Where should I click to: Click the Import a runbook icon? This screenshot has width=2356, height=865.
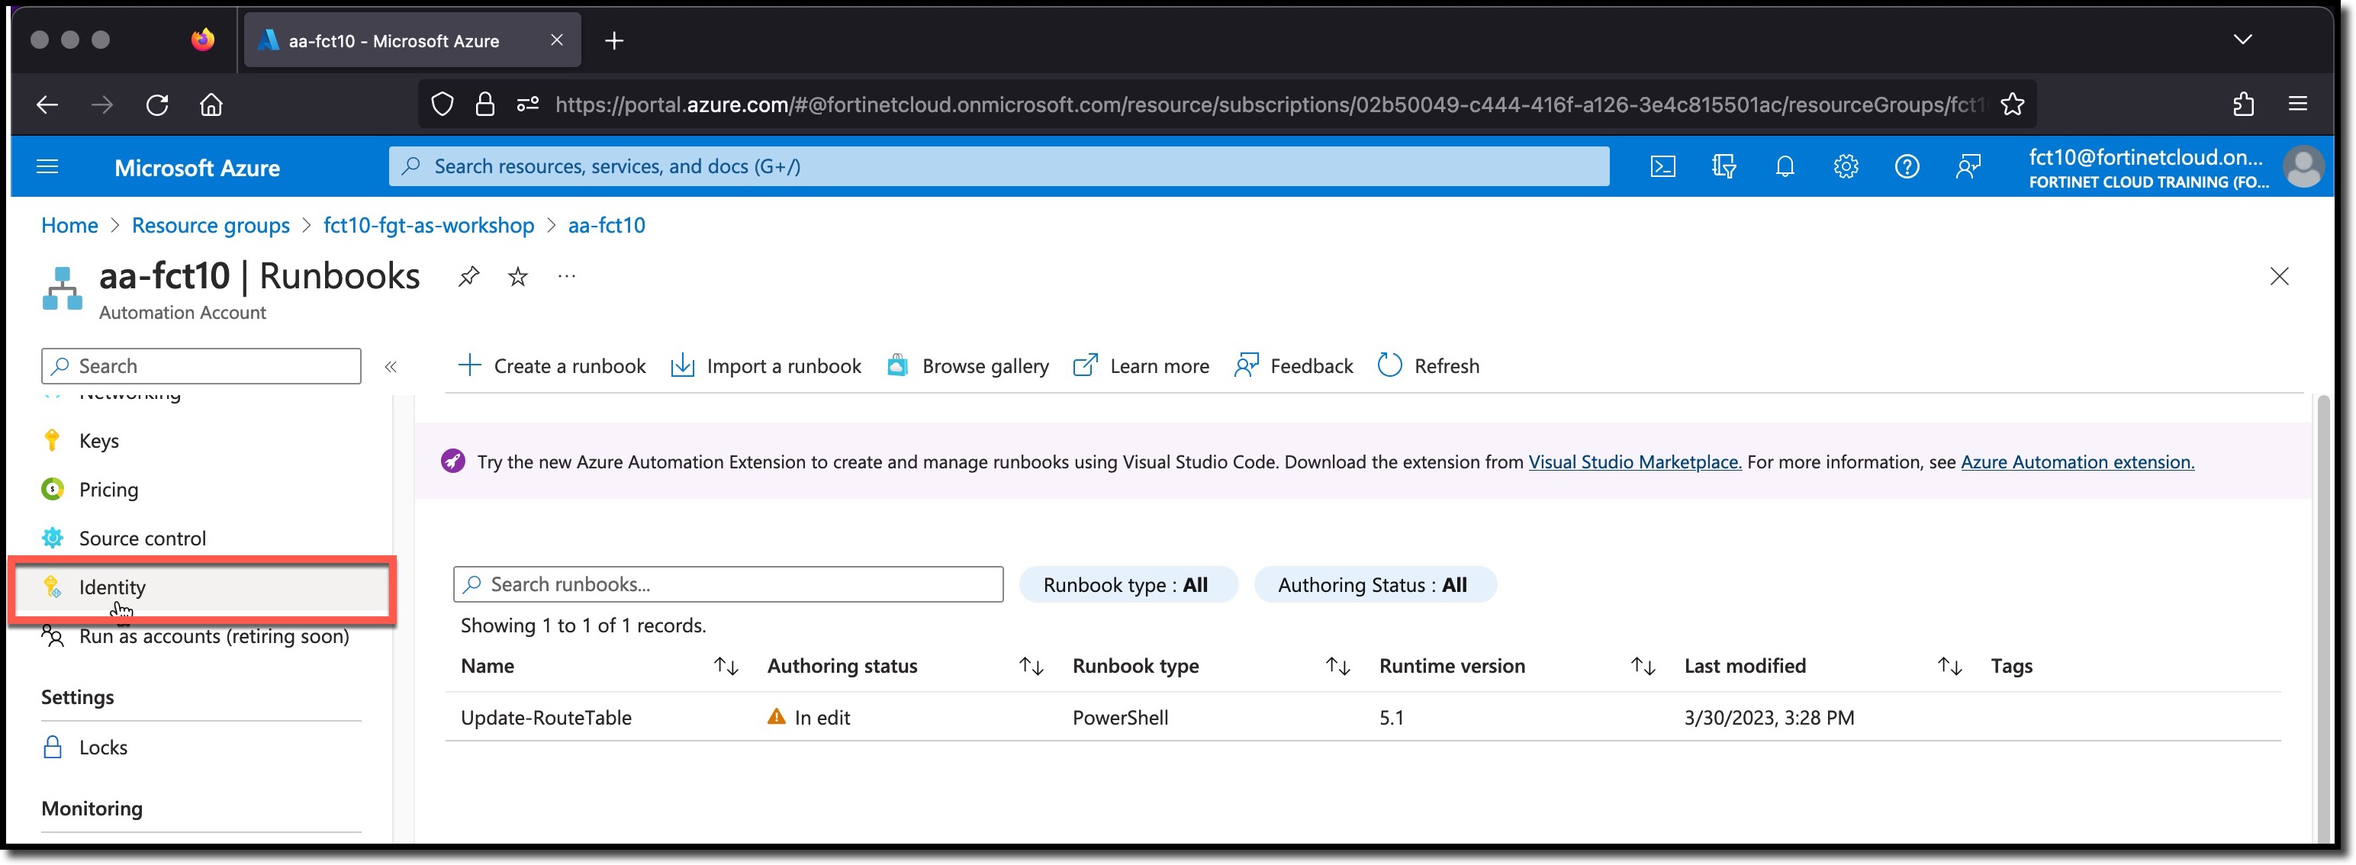click(x=682, y=365)
